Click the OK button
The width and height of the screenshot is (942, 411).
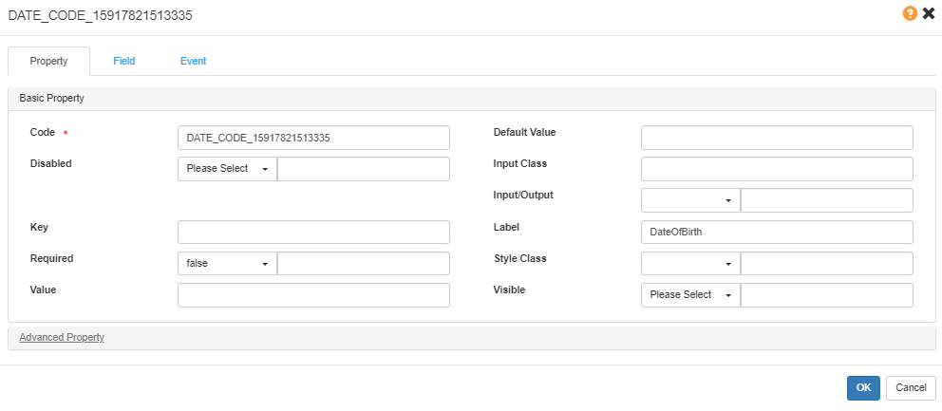click(863, 387)
